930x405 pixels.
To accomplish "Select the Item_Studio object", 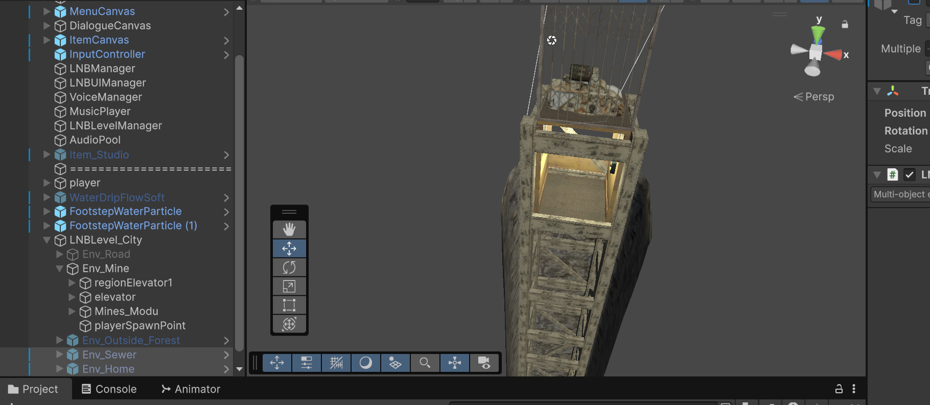I will pyautogui.click(x=99, y=155).
